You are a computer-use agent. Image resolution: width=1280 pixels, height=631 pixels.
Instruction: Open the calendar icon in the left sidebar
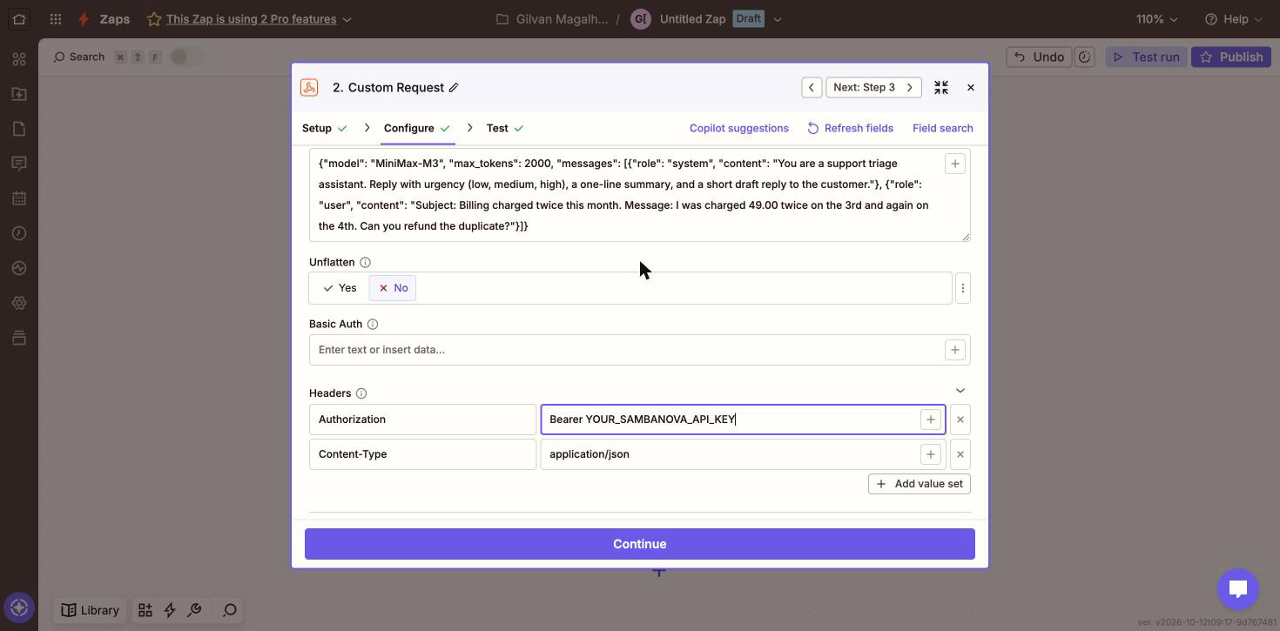pos(19,198)
